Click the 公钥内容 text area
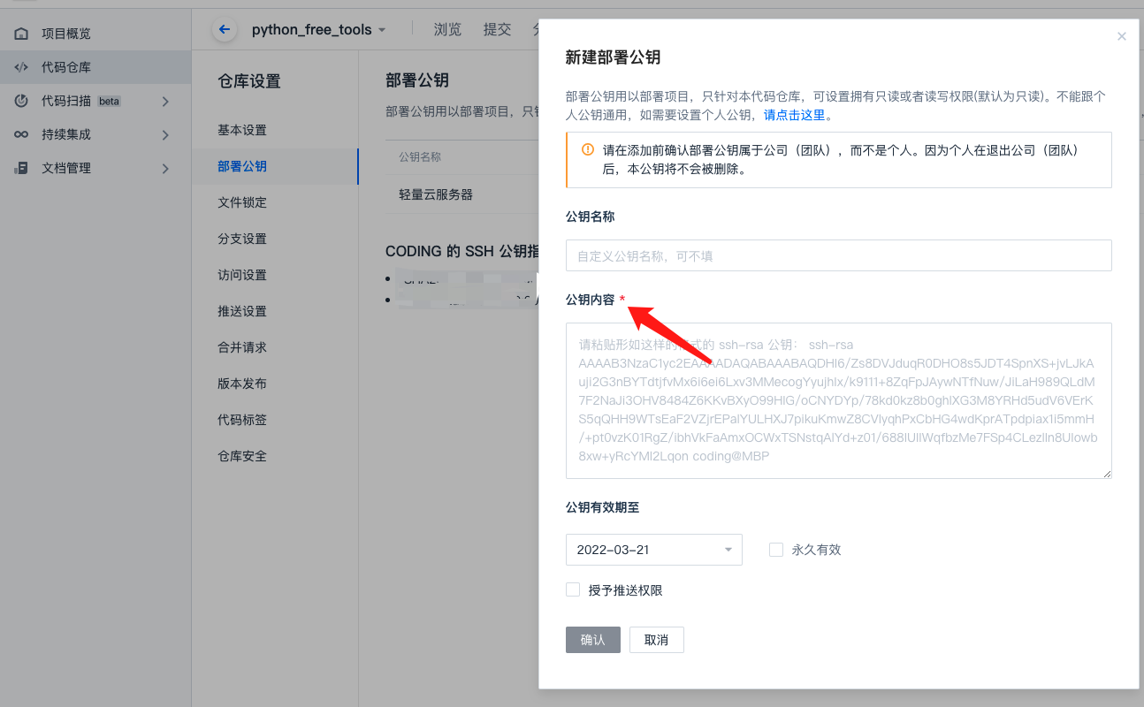 [838, 400]
